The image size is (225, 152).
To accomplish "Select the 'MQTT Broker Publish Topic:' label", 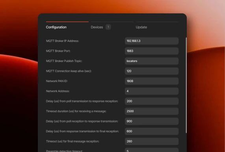I will (64, 61).
